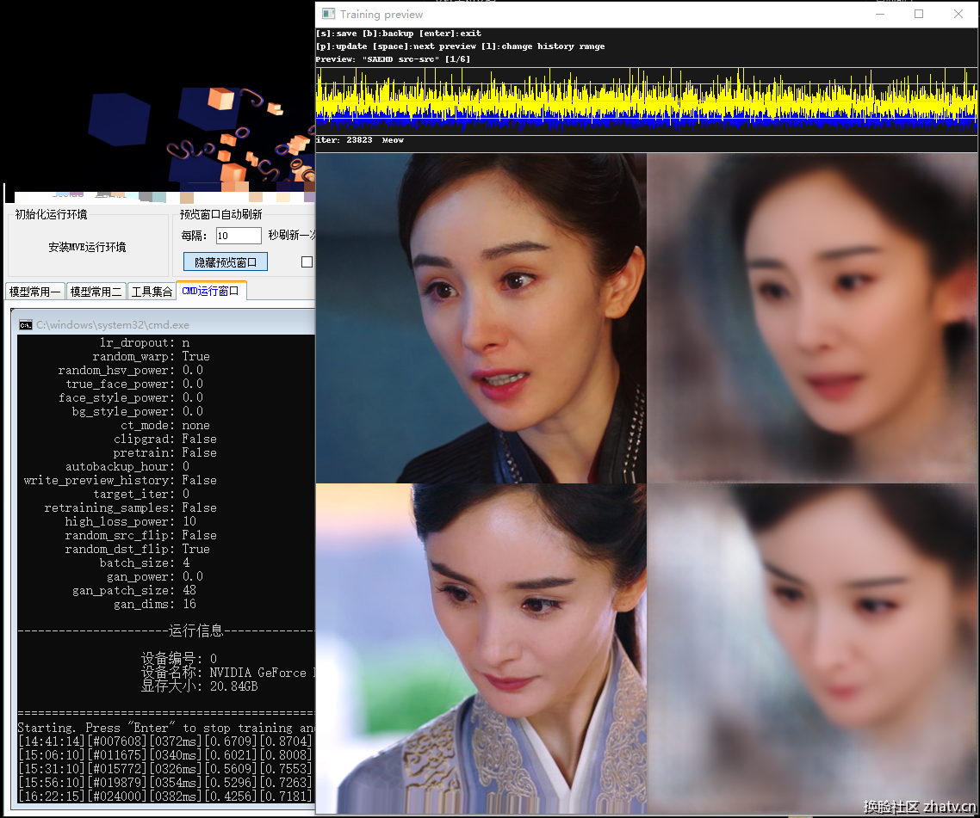Click the "设备编号: 0" line
Image resolution: width=980 pixels, height=818 pixels.
pyautogui.click(x=179, y=659)
